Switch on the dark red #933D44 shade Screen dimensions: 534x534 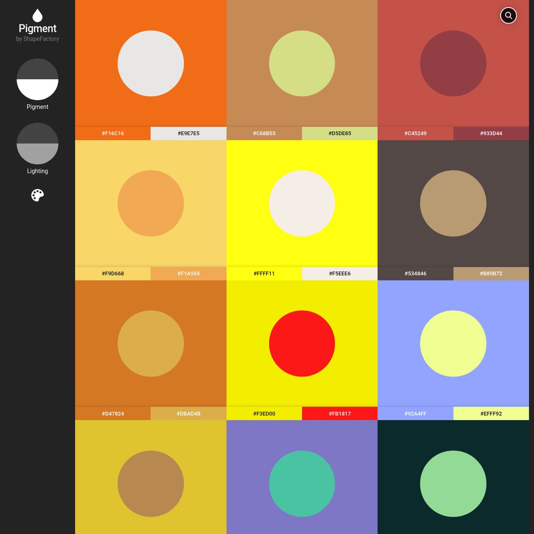[x=491, y=133]
